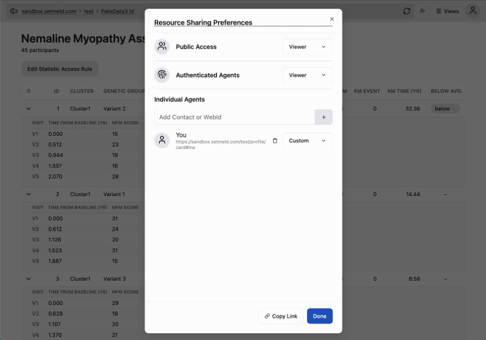The image size is (486, 340).
Task: Sort by the CLUSTER column header
Action: (x=82, y=91)
